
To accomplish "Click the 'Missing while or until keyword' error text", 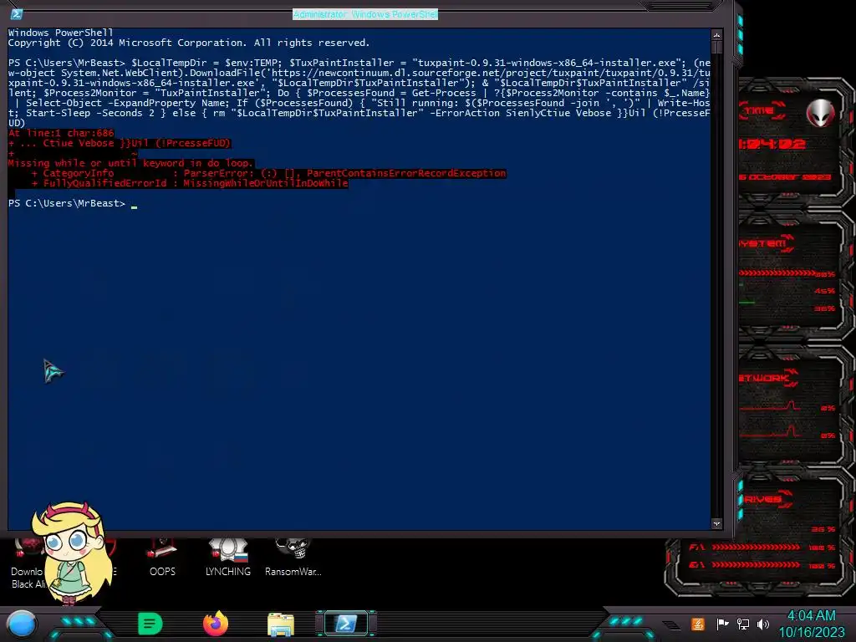I will click(x=130, y=163).
